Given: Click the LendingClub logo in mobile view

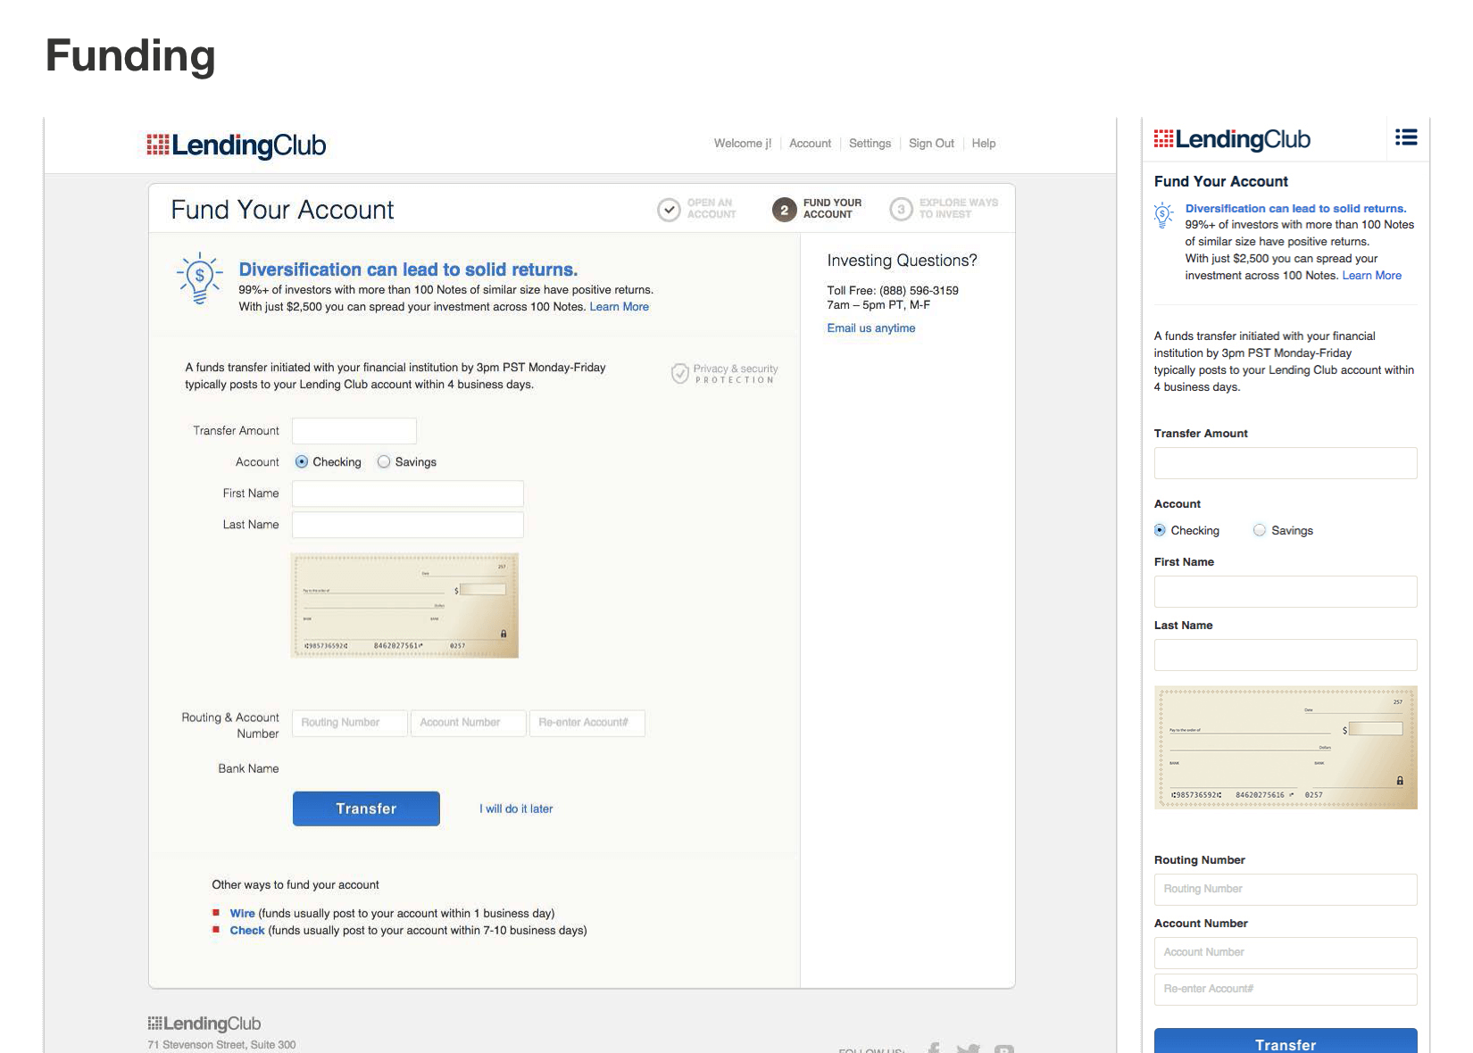Looking at the screenshot, I should click(x=1232, y=139).
